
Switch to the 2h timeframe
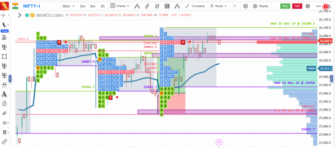tap(103, 6)
